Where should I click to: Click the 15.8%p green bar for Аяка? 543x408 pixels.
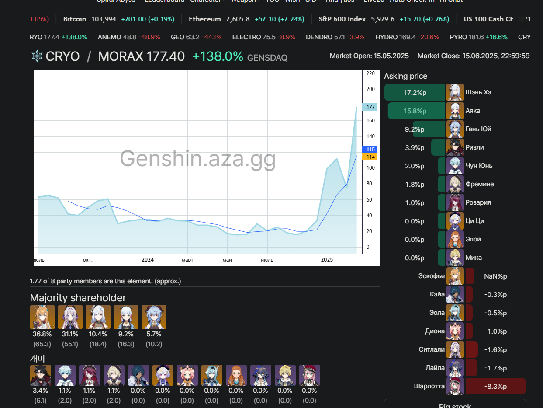click(x=416, y=111)
